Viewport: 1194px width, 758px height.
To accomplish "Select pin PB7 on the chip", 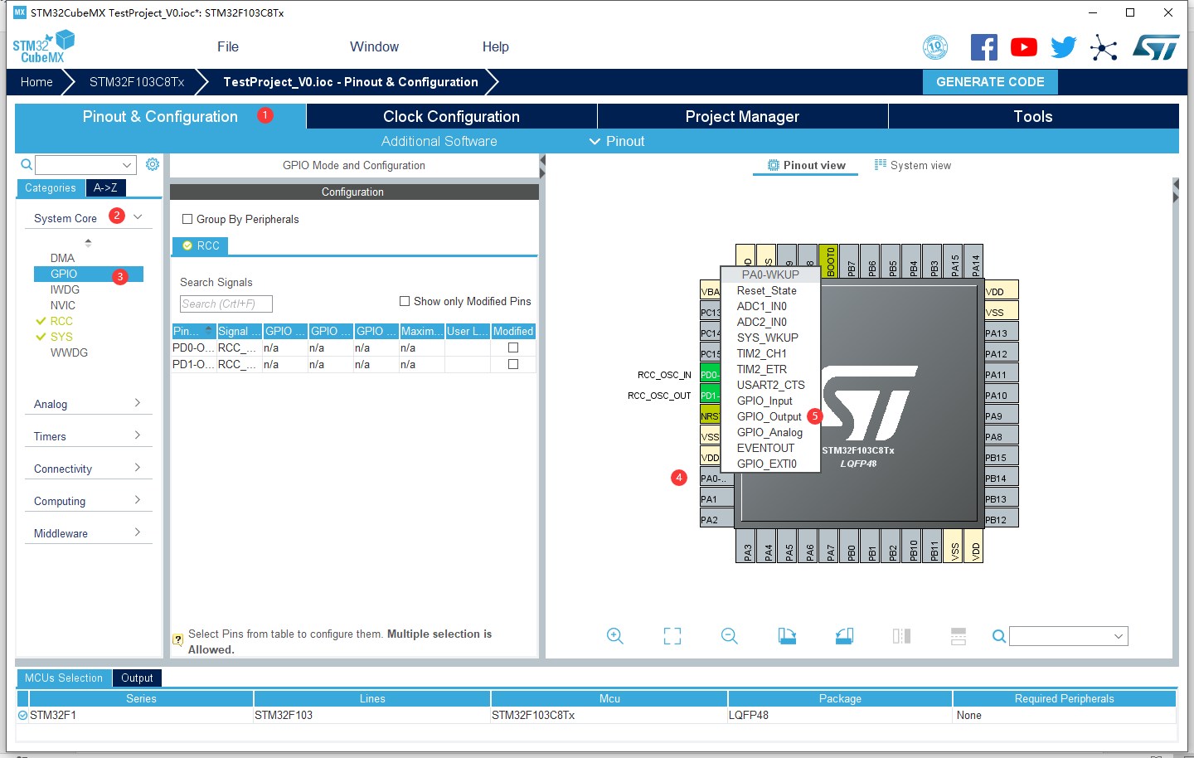I will [850, 261].
